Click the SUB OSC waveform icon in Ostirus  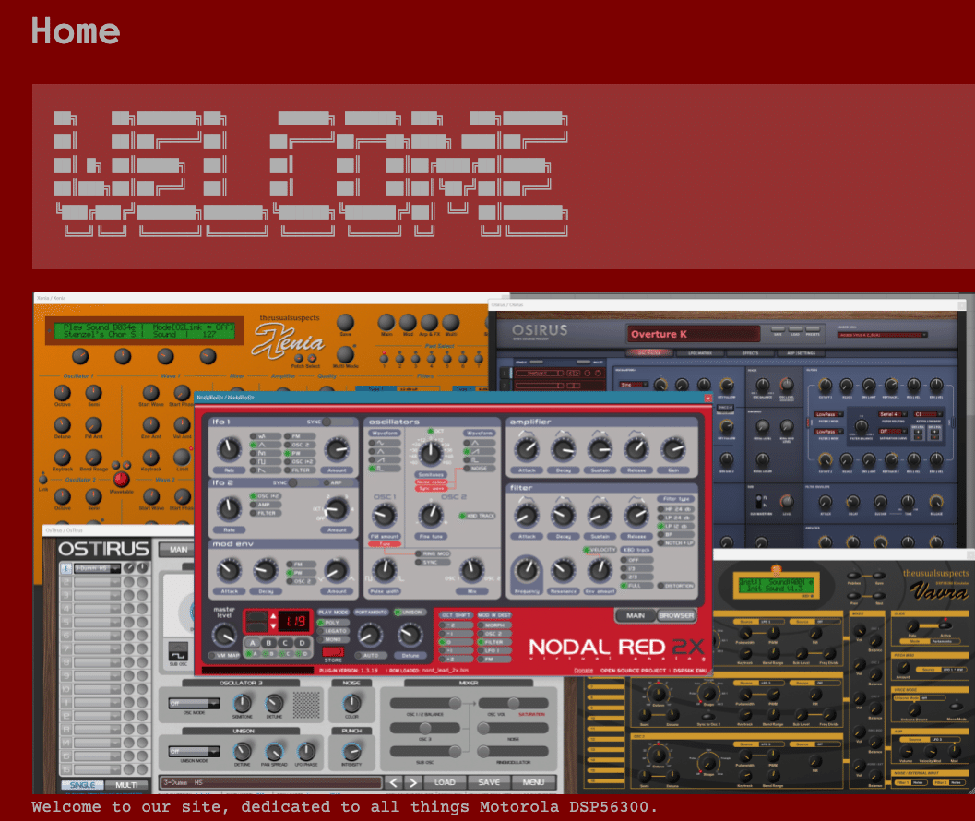(x=178, y=651)
